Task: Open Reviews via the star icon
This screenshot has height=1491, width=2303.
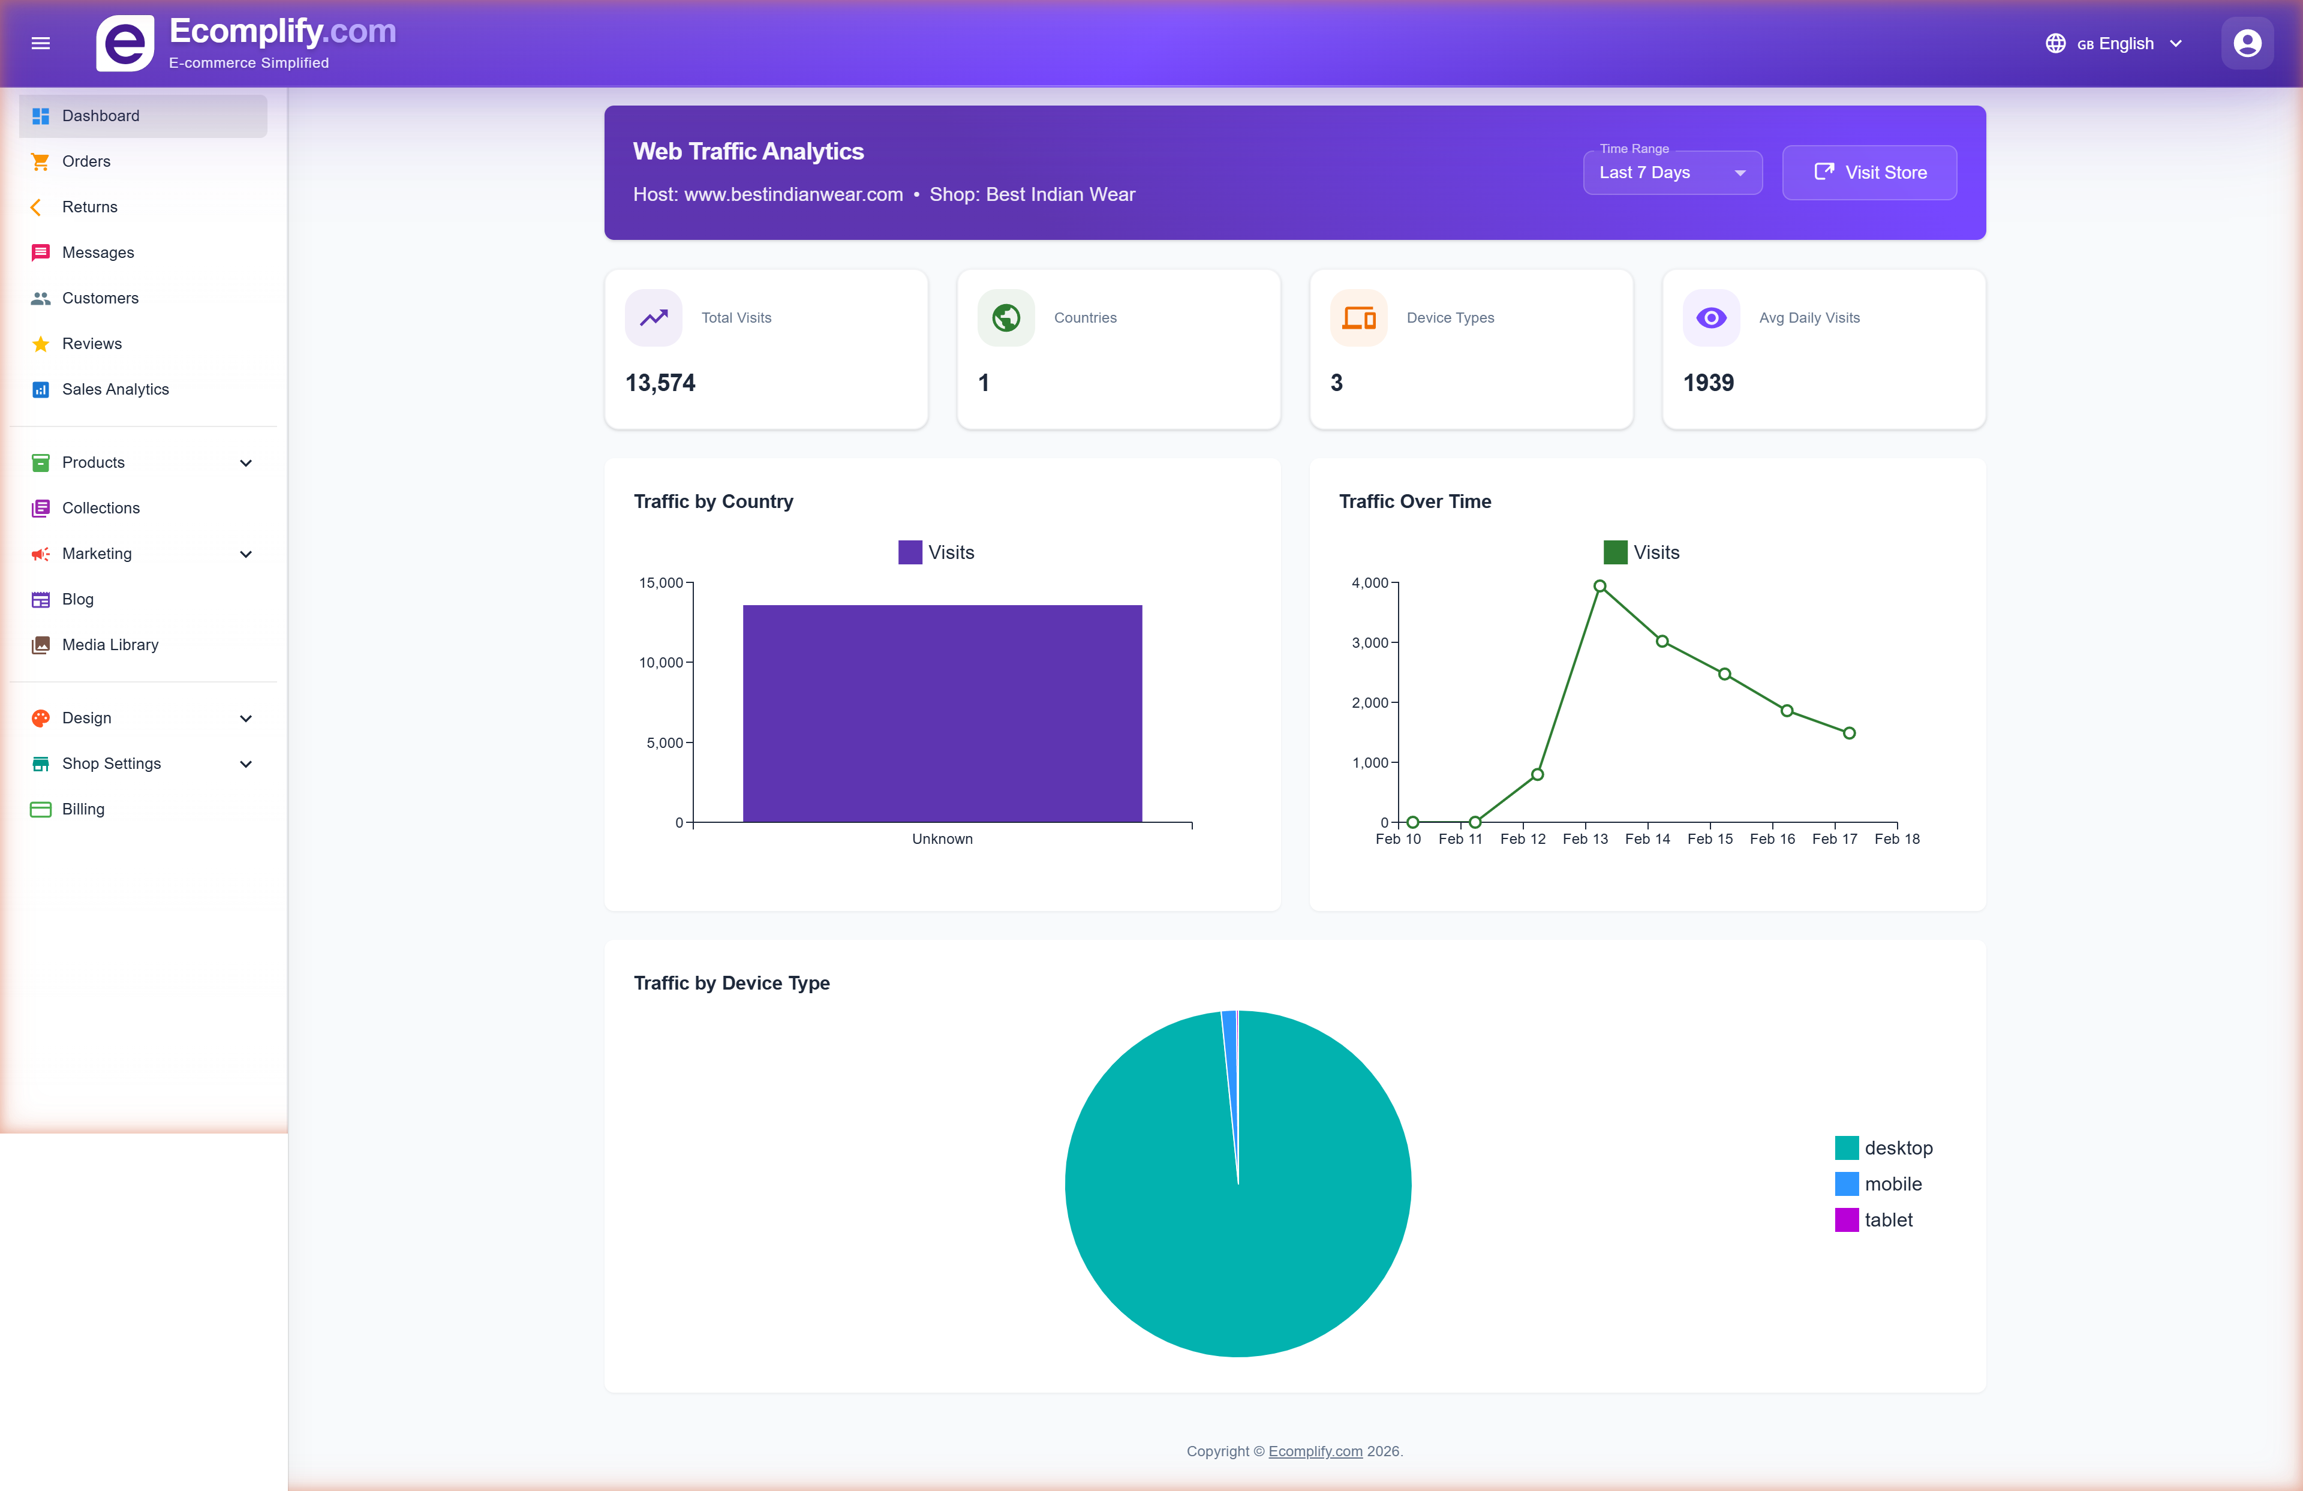Action: click(x=40, y=344)
